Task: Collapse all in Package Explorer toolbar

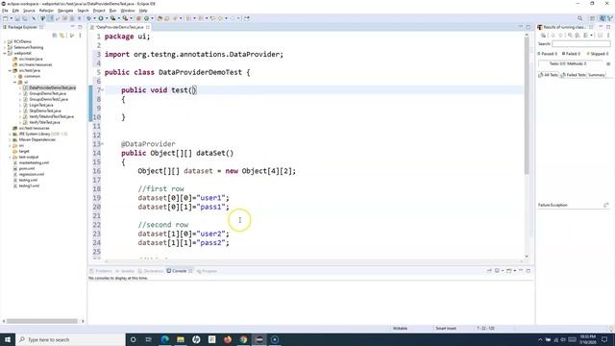Action: pyautogui.click(x=55, y=36)
